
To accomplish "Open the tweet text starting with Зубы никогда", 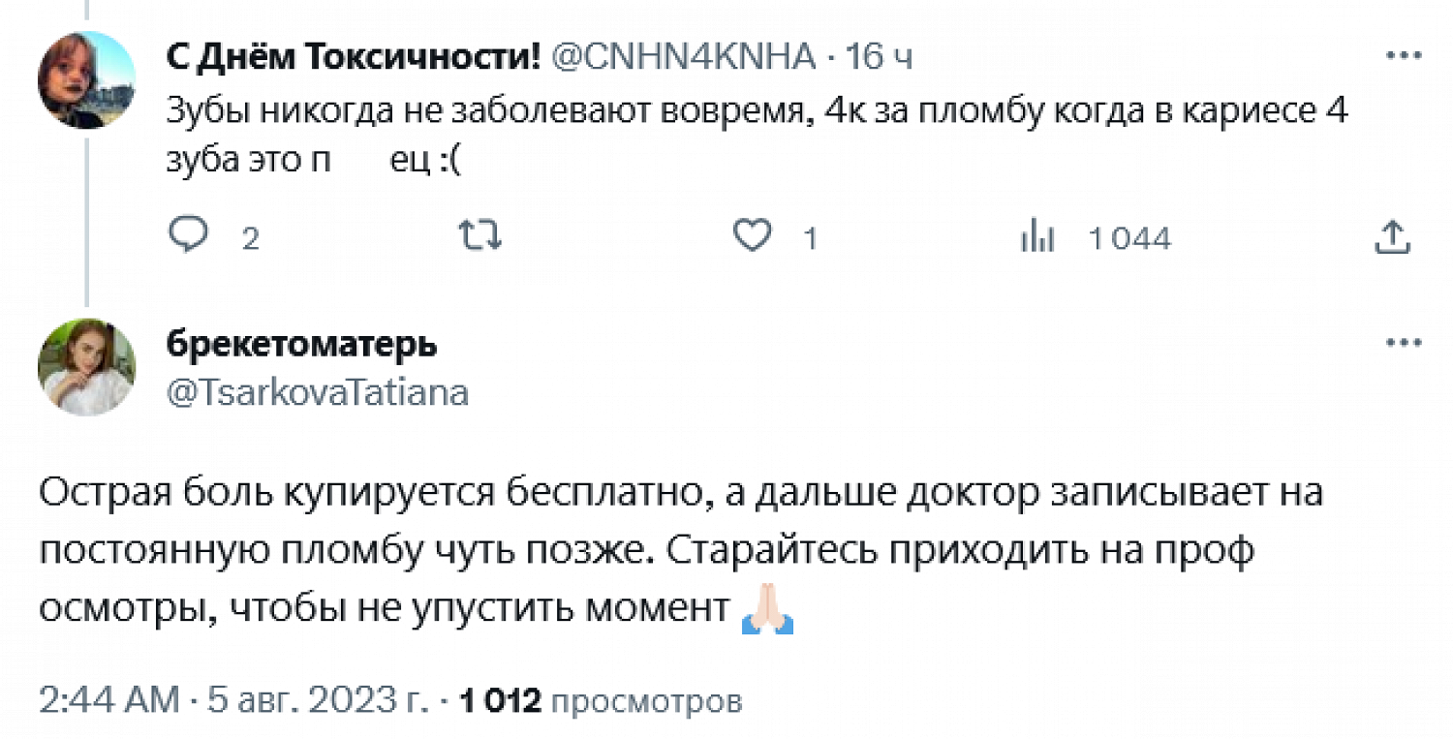I will tap(757, 137).
